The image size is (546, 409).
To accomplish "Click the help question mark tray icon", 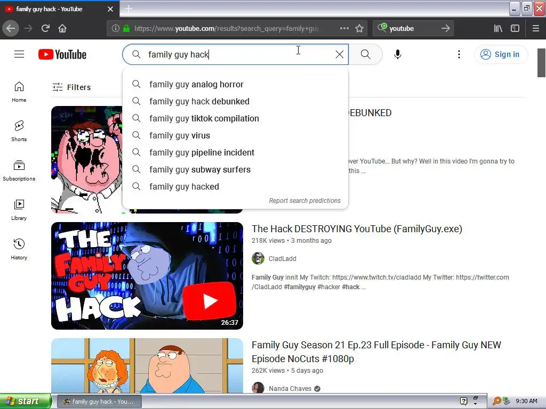I will (463, 401).
